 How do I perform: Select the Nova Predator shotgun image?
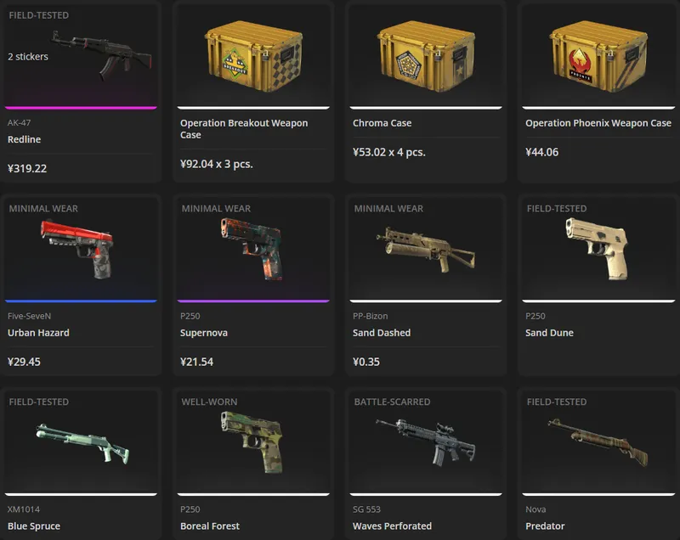click(598, 442)
